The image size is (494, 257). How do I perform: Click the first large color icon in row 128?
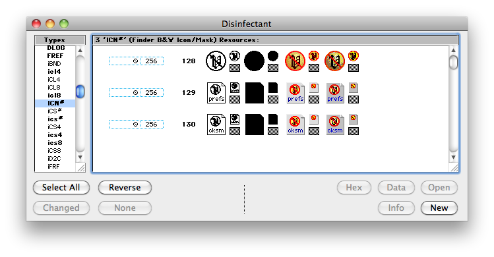click(295, 61)
